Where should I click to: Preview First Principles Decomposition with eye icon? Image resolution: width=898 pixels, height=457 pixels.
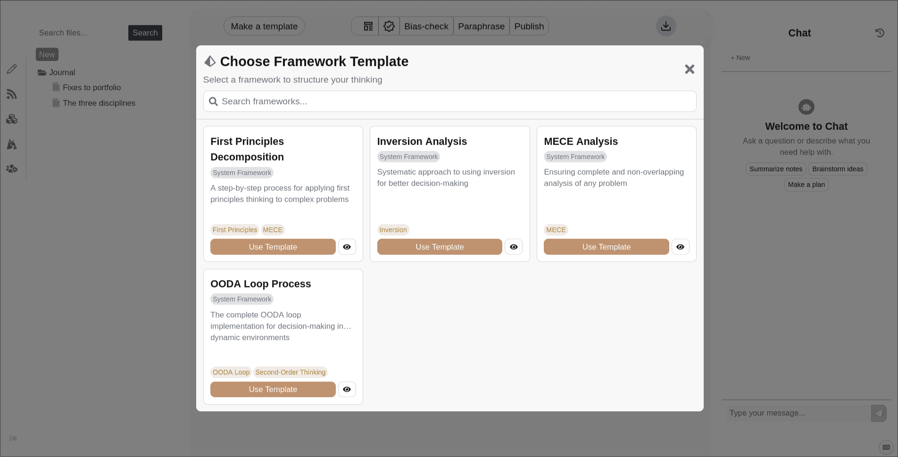347,247
